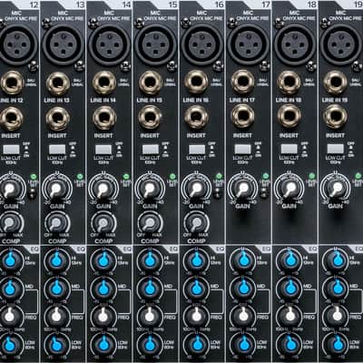
Task: Toggle the Low Cut switch on channel 17
Action: click(x=243, y=149)
